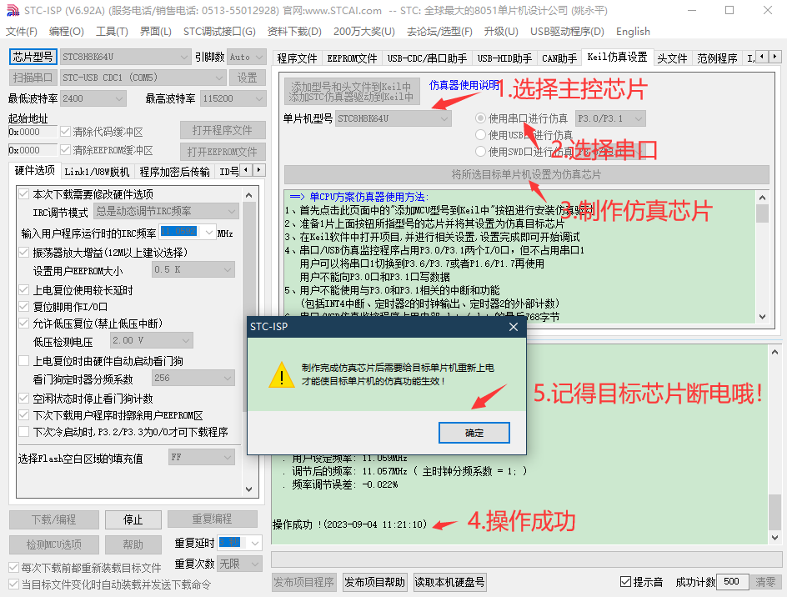
Task: Switch to the CAN助手 tab
Action: (559, 58)
